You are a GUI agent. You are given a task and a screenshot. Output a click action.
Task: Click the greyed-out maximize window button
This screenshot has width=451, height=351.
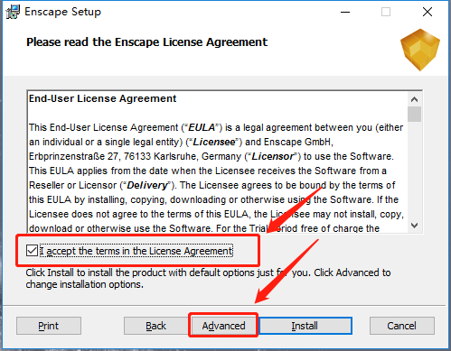[386, 12]
